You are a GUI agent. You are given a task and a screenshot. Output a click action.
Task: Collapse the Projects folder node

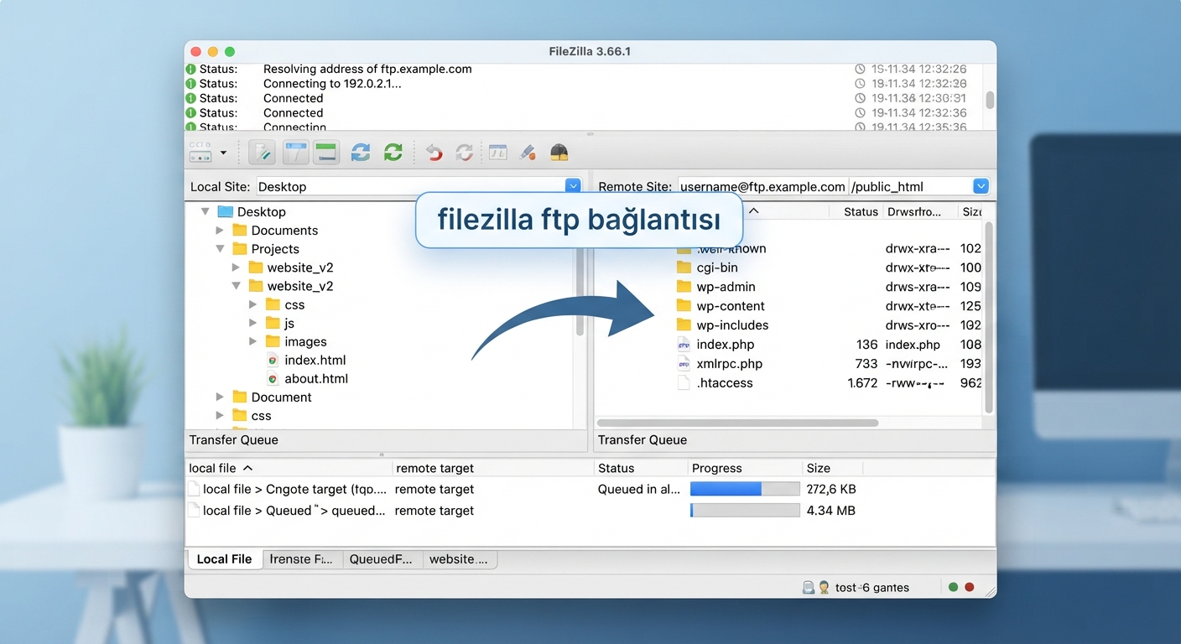point(220,249)
